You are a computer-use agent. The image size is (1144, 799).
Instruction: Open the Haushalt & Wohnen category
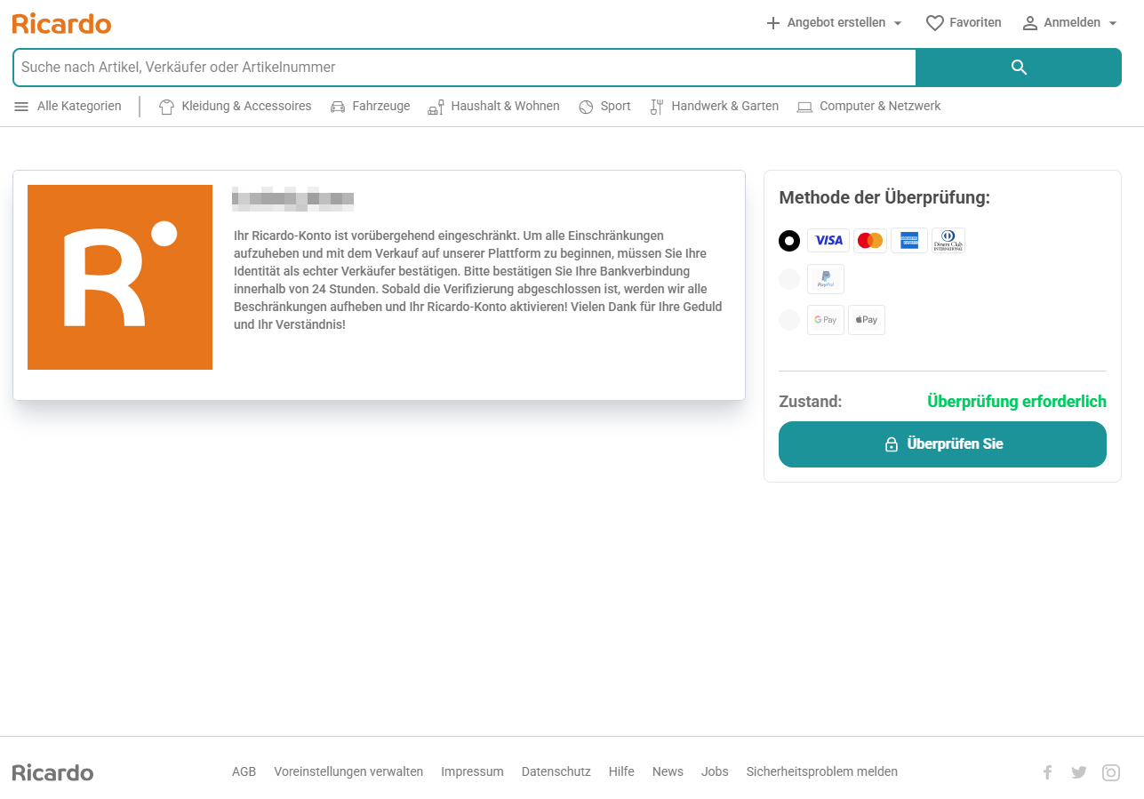(x=493, y=107)
